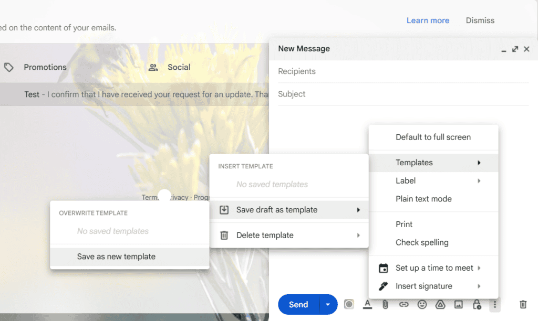Select Default to full screen
This screenshot has height=321, width=538.
(433, 137)
